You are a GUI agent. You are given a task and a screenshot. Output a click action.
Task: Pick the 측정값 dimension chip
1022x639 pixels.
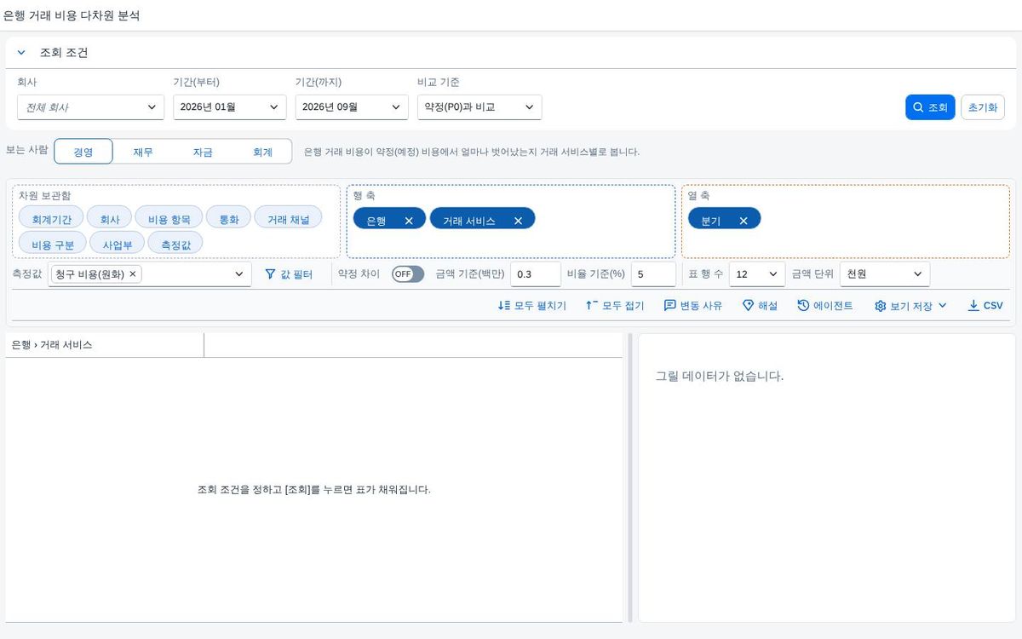pyautogui.click(x=176, y=245)
